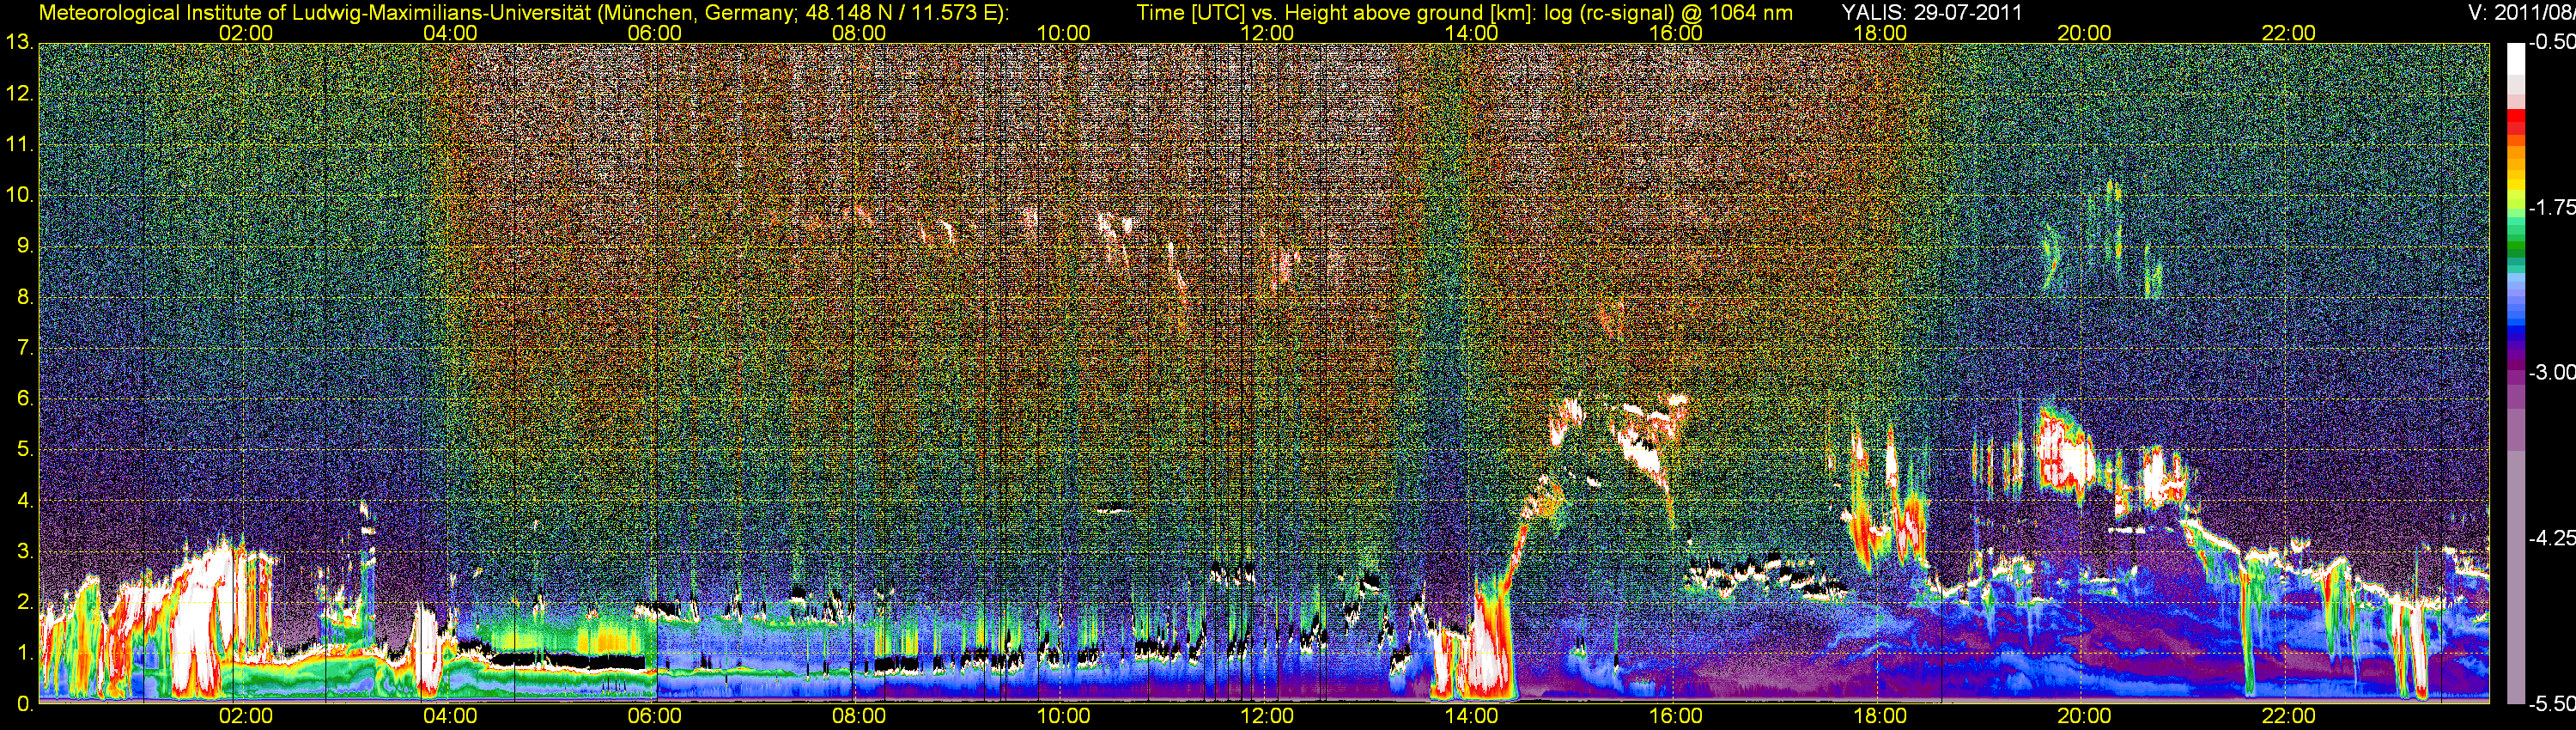Click the -1.75 colorbar scale value
Viewport: 2576px width, 730px height.
click(2551, 207)
